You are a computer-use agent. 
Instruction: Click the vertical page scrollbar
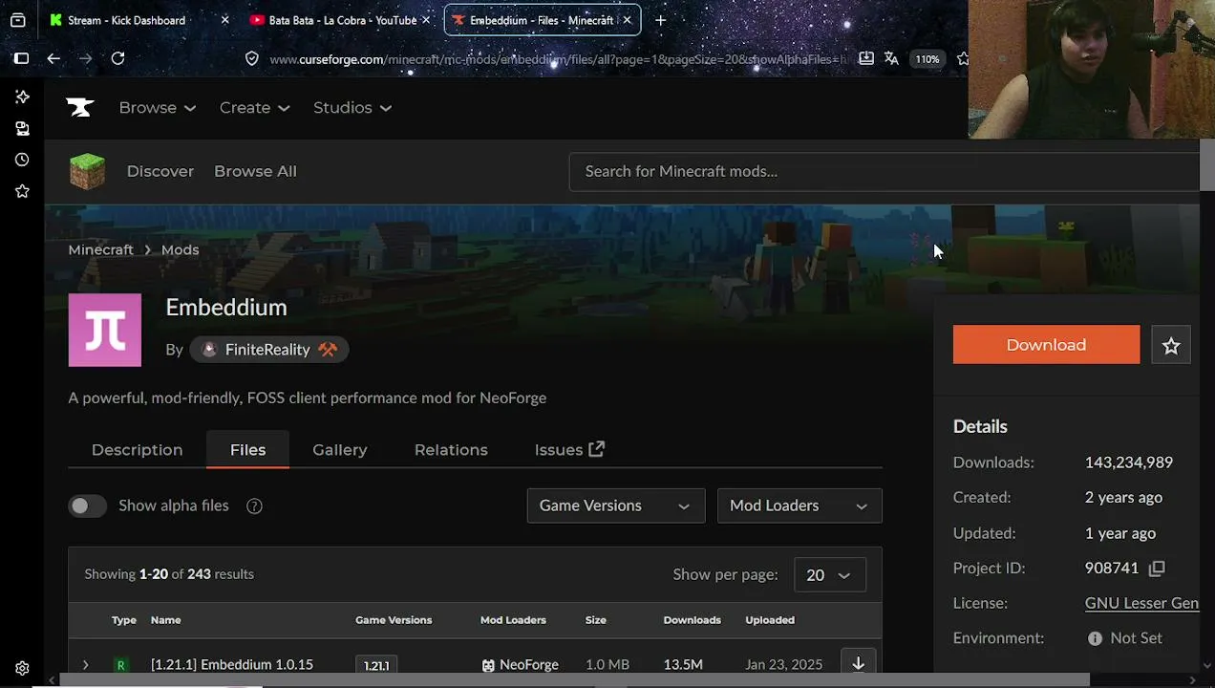1206,163
